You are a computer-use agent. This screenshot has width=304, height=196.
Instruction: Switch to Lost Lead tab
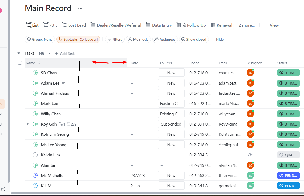(x=74, y=25)
